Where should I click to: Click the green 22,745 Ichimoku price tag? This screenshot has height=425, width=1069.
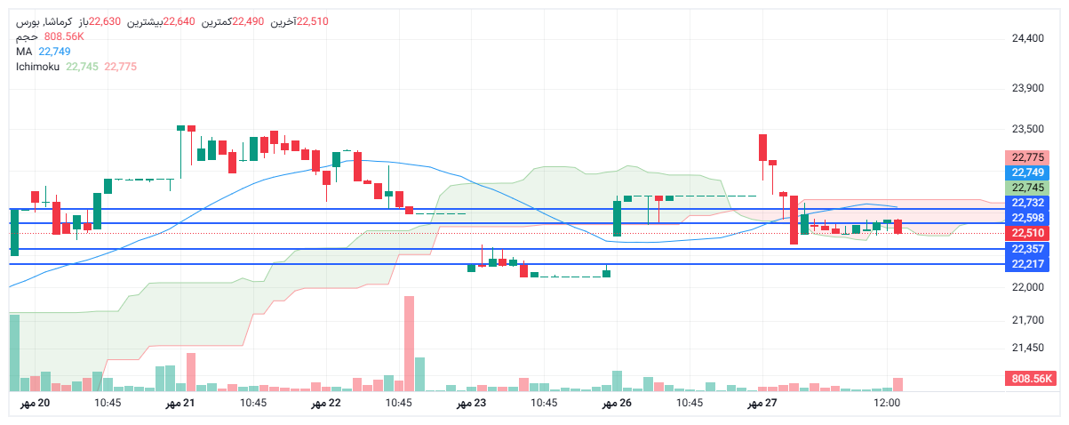(x=1028, y=188)
